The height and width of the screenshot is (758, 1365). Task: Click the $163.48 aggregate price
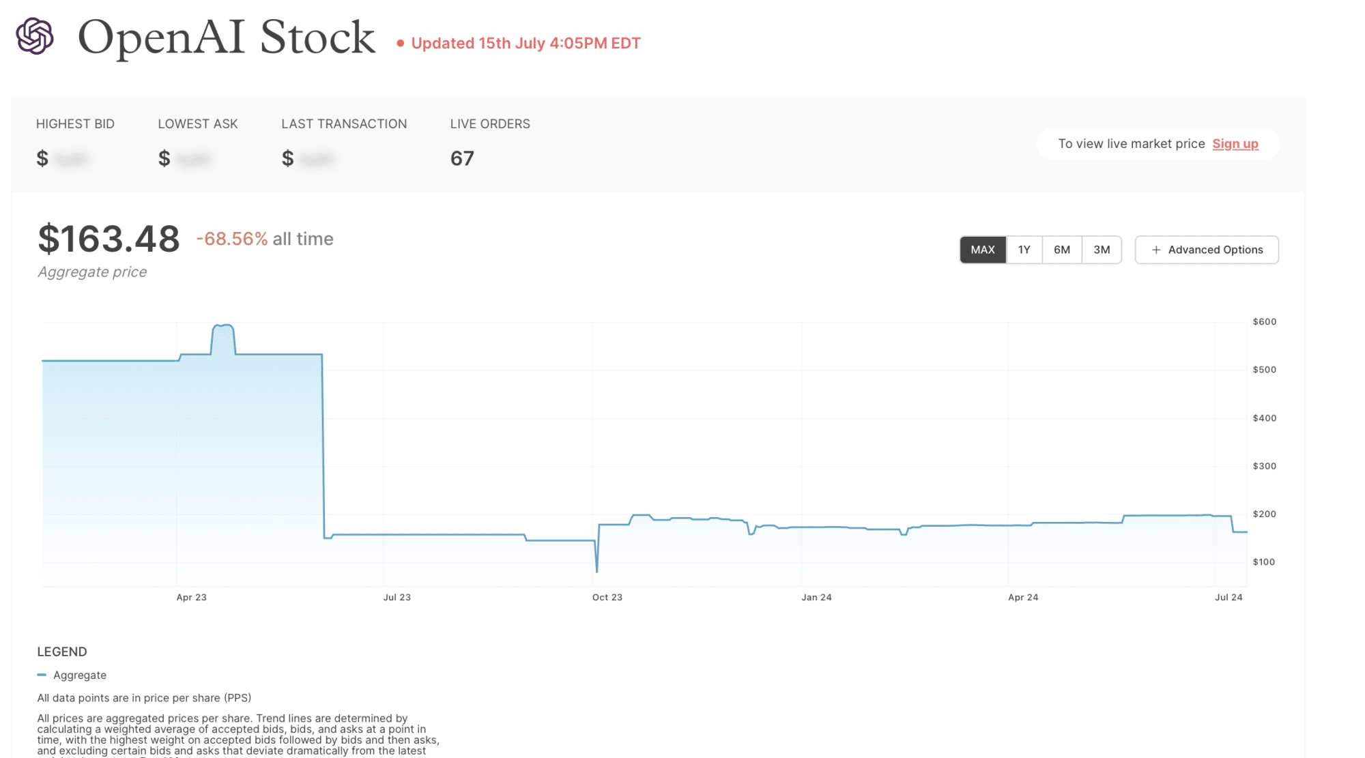[109, 239]
